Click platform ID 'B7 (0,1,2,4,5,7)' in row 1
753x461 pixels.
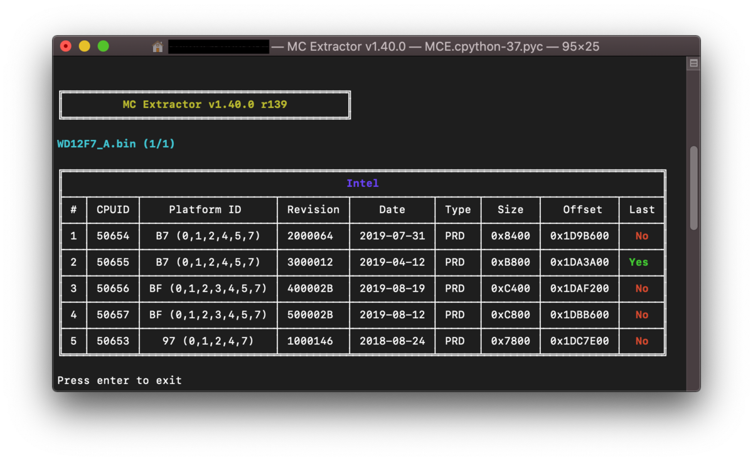pos(208,236)
